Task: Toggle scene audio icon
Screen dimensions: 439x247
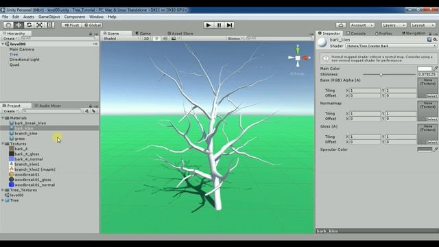Action: tap(165, 38)
